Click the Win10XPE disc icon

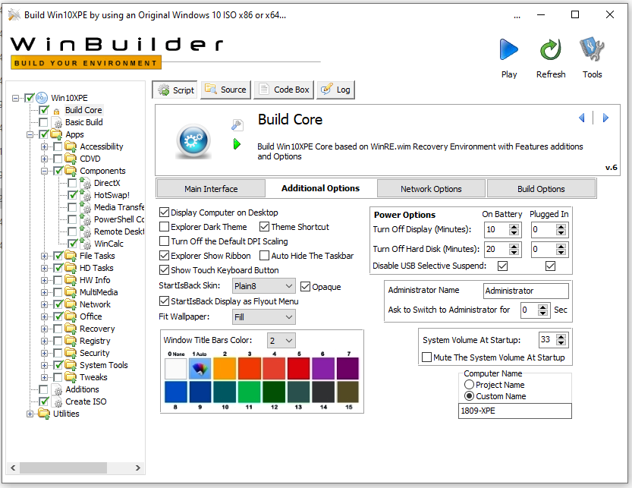point(42,98)
